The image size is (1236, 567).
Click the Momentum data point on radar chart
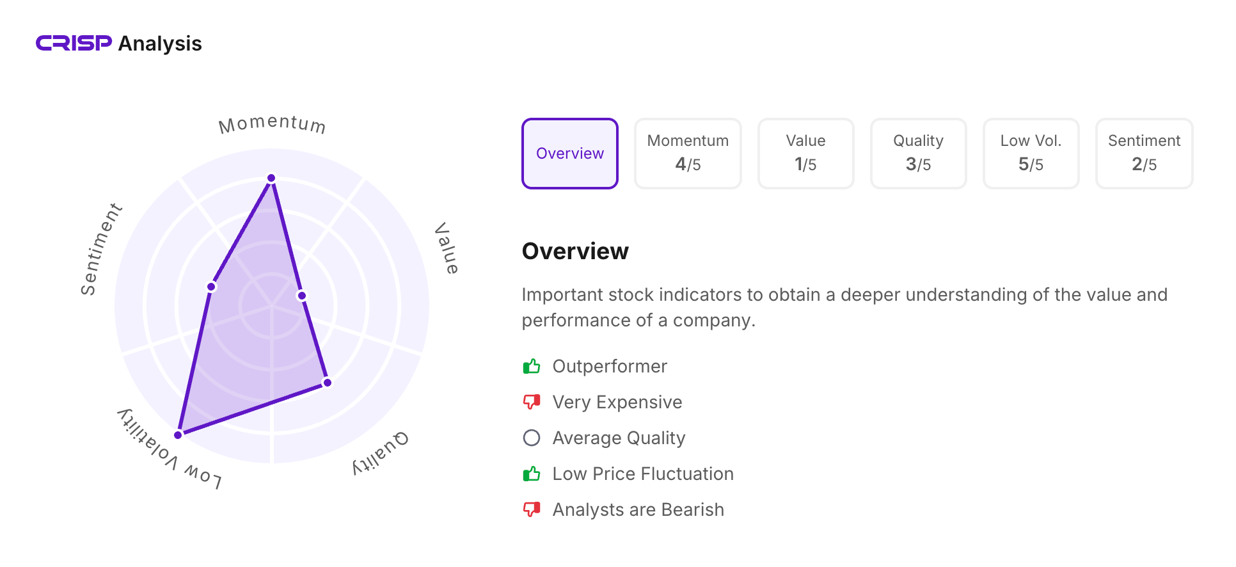click(x=271, y=178)
